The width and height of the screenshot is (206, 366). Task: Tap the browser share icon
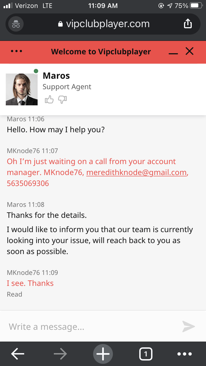(x=188, y=24)
